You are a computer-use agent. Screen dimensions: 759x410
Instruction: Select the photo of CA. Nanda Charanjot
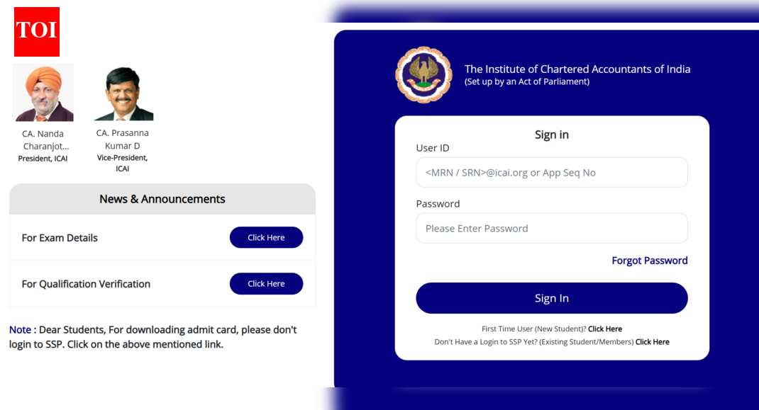point(43,92)
